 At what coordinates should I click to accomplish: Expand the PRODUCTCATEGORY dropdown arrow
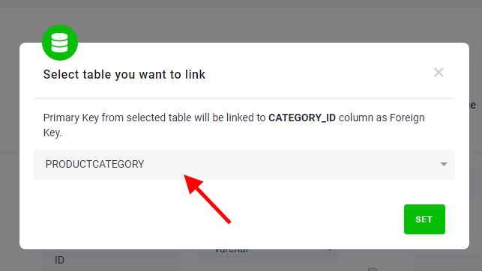(x=444, y=164)
